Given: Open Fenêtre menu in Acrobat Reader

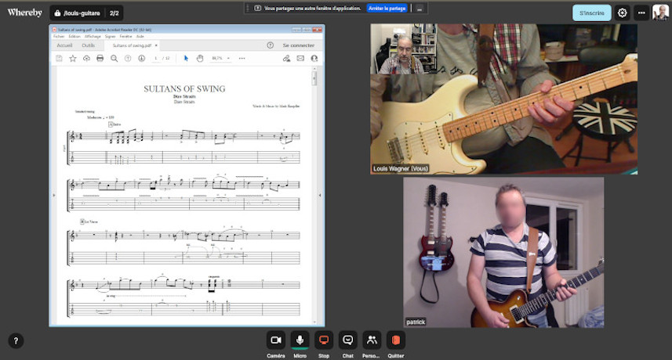Looking at the screenshot, I should [x=125, y=36].
